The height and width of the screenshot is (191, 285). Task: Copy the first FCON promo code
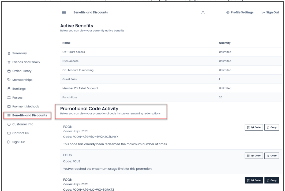(x=272, y=127)
